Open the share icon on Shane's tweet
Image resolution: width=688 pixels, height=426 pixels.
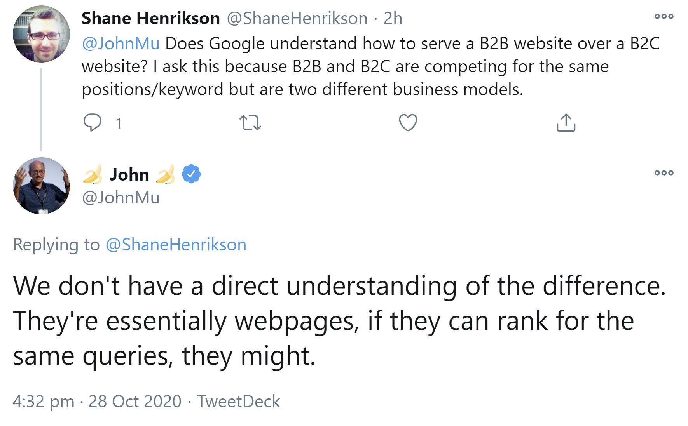[x=566, y=123]
